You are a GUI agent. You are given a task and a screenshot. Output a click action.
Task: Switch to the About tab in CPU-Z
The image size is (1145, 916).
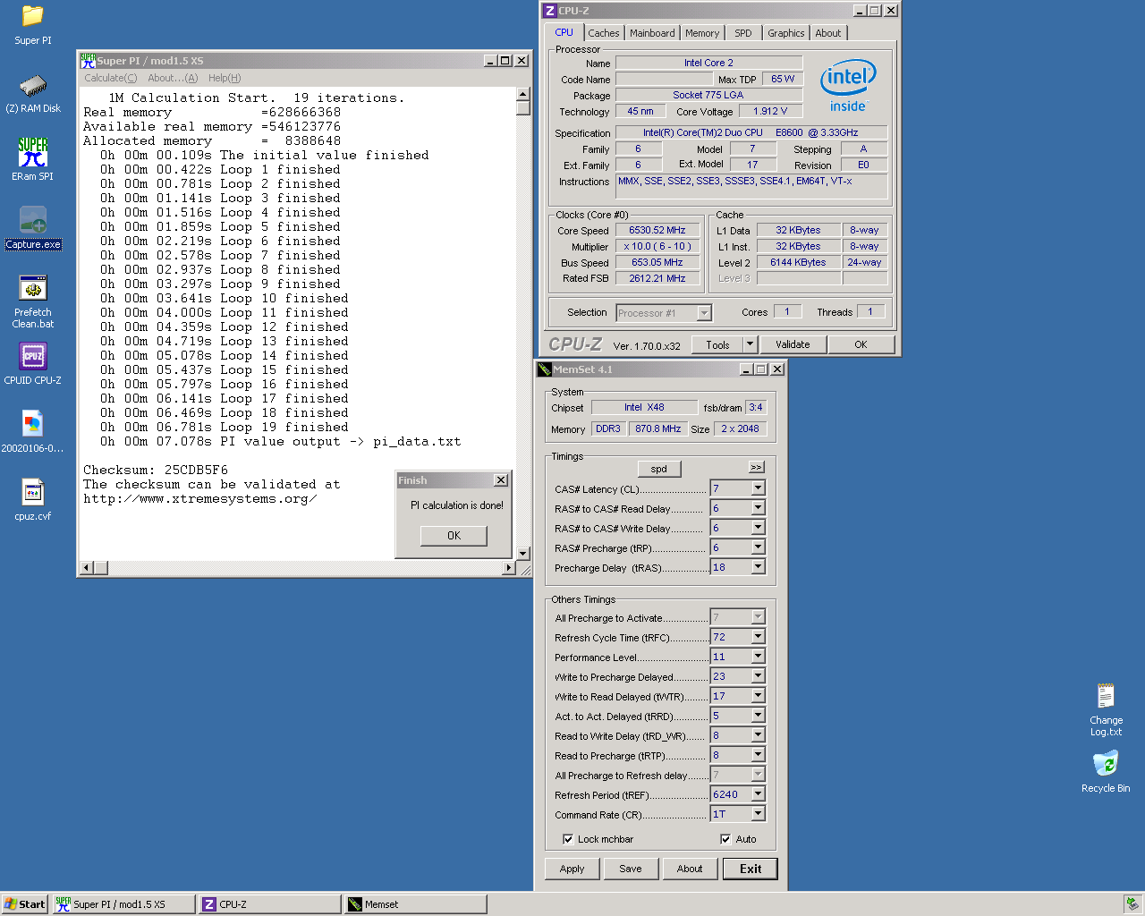pos(827,33)
